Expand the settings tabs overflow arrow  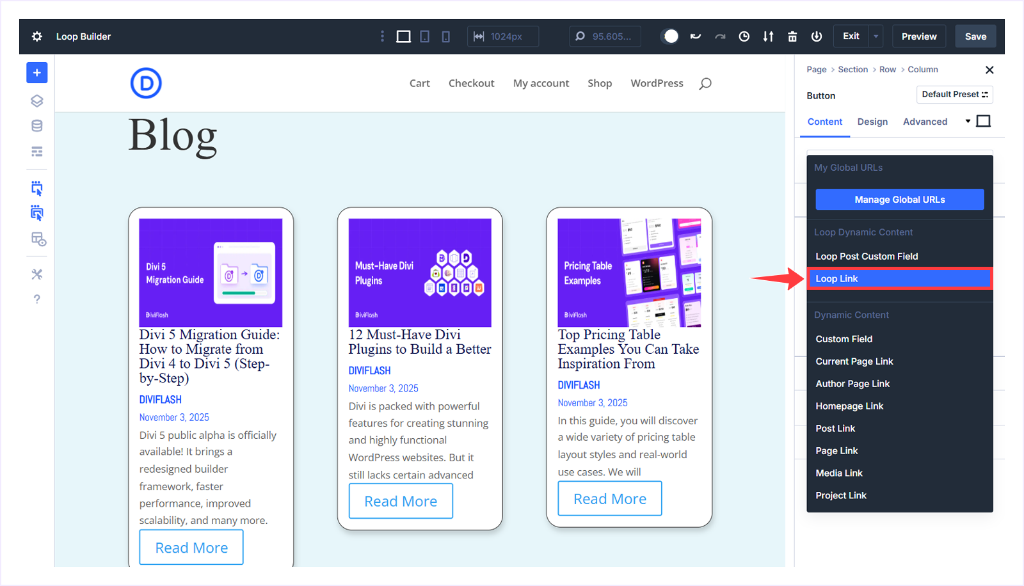pyautogui.click(x=968, y=121)
